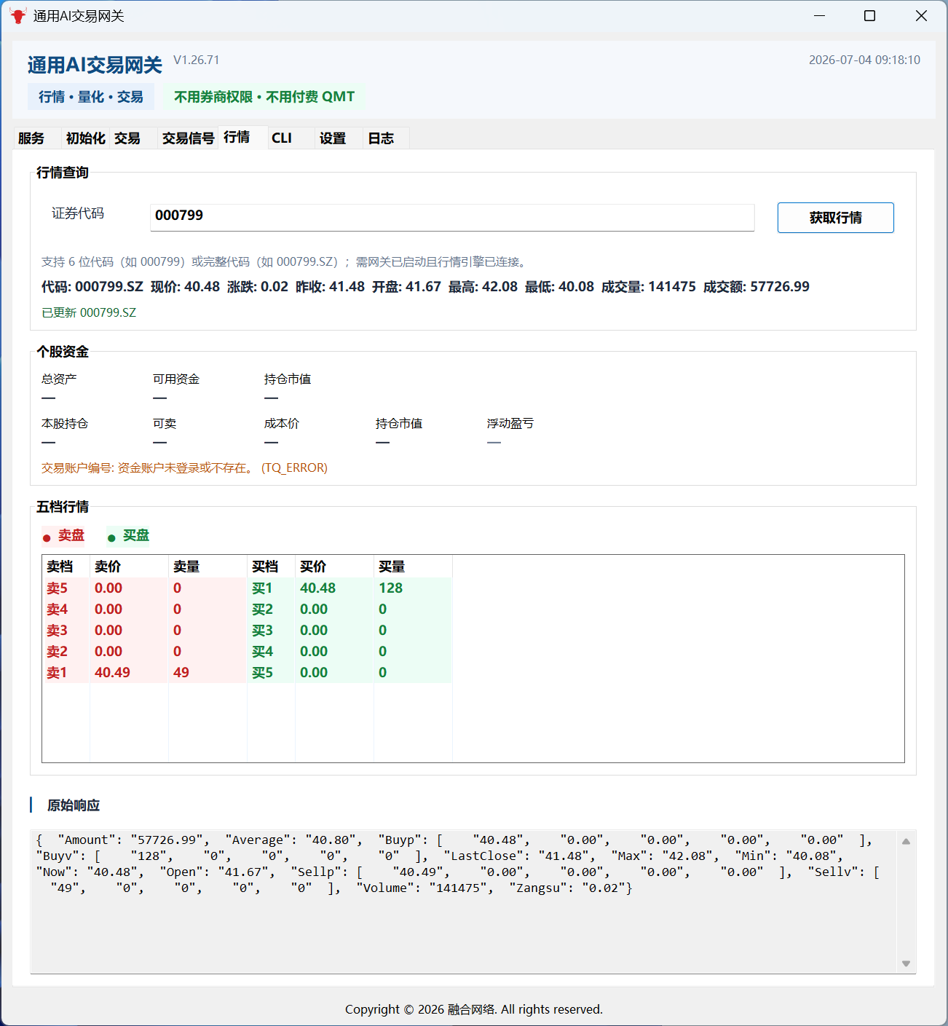Viewport: 948px width, 1026px height.
Task: Click the version V1.26.71 label
Action: click(196, 60)
